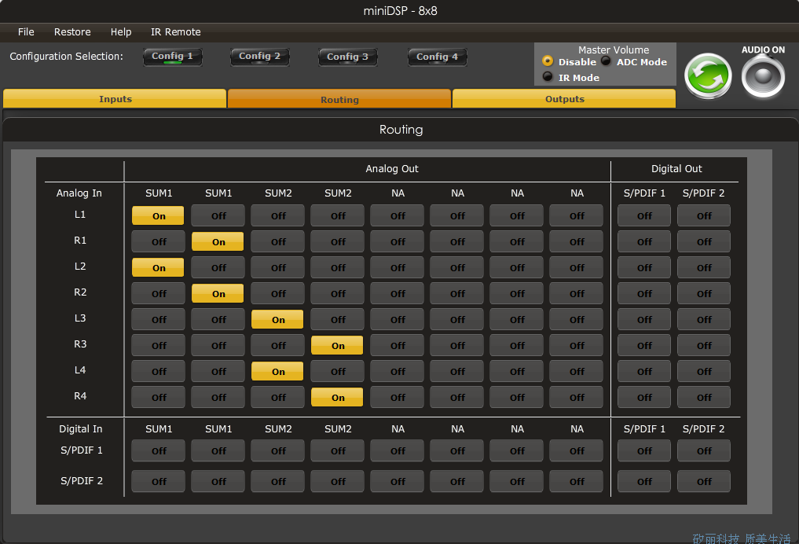Click the Digital In row header
Viewport: 799px width, 544px height.
point(80,428)
